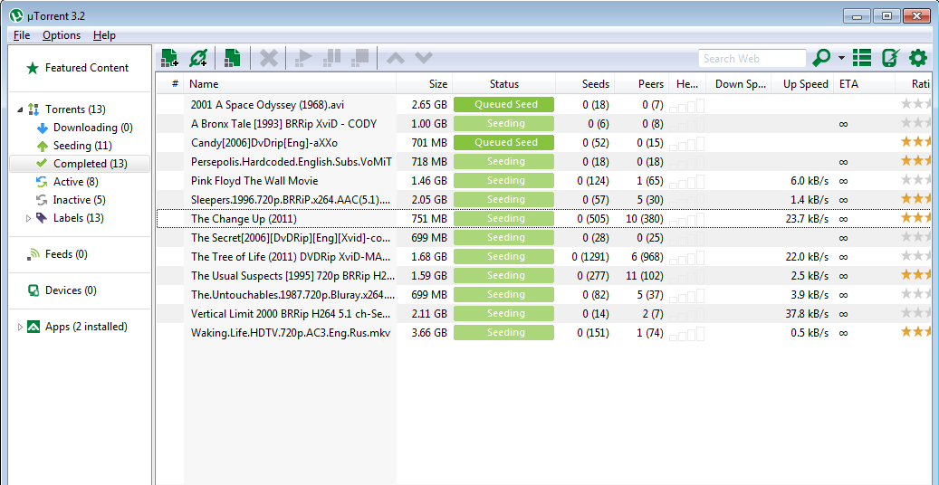
Task: Expand the Labels (13) node
Action: (x=28, y=219)
